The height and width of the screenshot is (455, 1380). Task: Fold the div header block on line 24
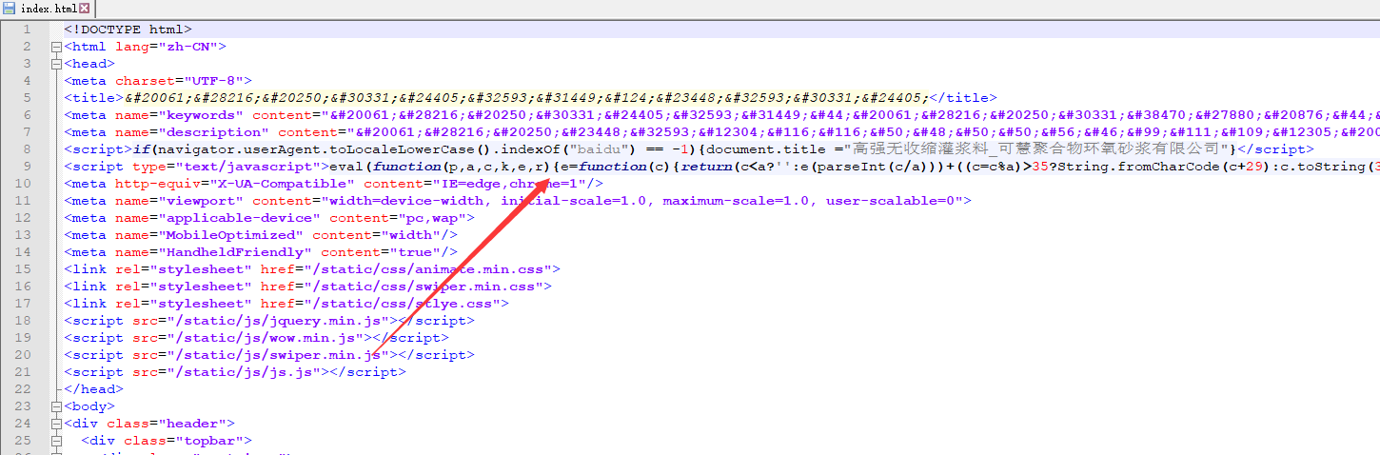(56, 424)
